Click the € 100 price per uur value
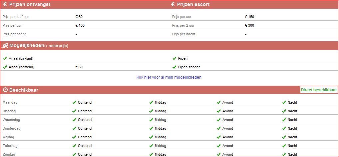Viewport: 339px width, 157px height. tap(80, 25)
